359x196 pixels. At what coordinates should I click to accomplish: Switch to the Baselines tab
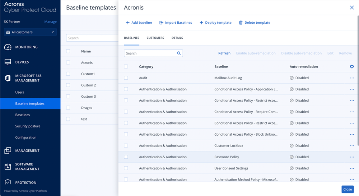pos(131,38)
